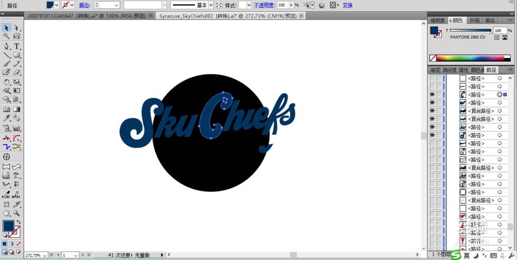The width and height of the screenshot is (517, 260).
Task: Open the zoom level 272.73% dropdown
Action: (x=45, y=255)
